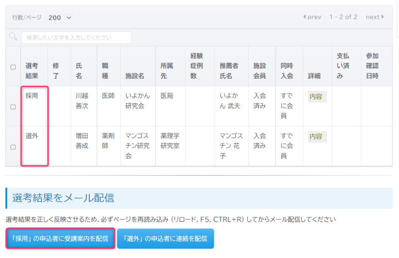The image size is (399, 258).
Task: Open 内容 details for 川越善次
Action: [x=317, y=96]
